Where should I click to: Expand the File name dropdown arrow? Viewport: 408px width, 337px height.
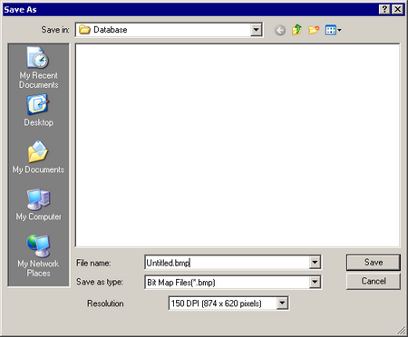[315, 263]
